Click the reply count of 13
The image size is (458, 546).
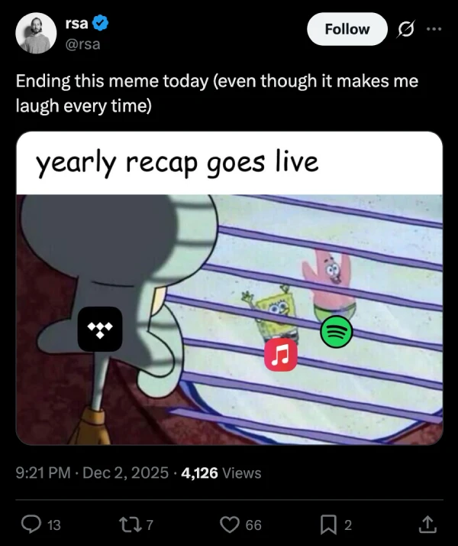tap(54, 525)
